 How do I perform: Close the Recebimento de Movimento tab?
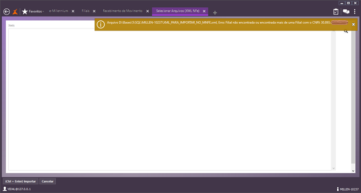pyautogui.click(x=148, y=11)
